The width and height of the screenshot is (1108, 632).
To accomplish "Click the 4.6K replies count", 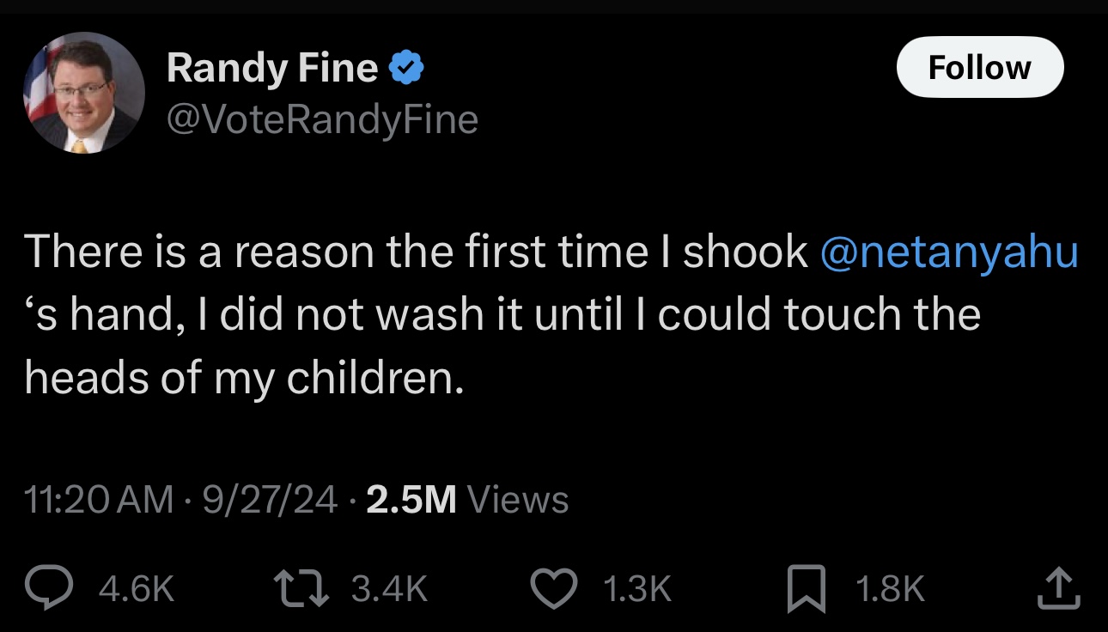I will pyautogui.click(x=137, y=589).
